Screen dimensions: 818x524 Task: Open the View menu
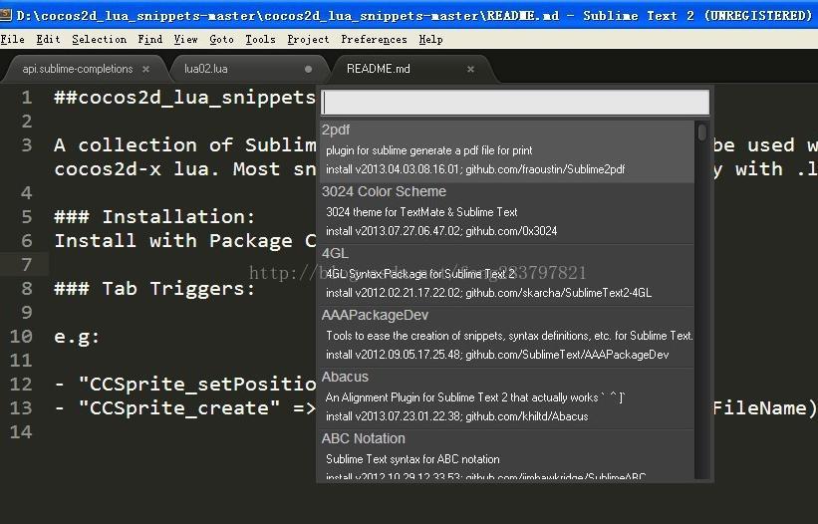[185, 39]
